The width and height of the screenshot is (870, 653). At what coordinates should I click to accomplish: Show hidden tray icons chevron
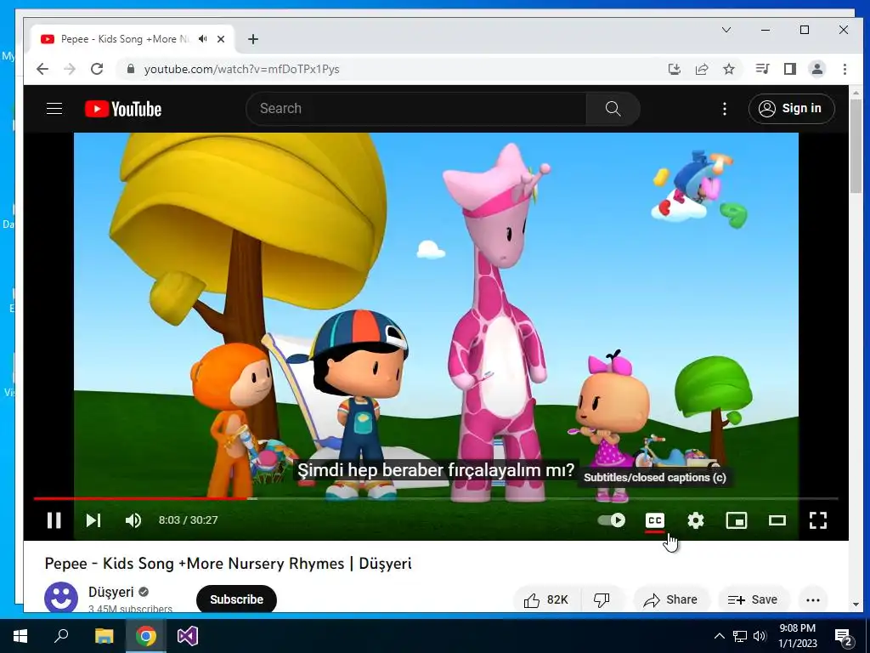(719, 636)
